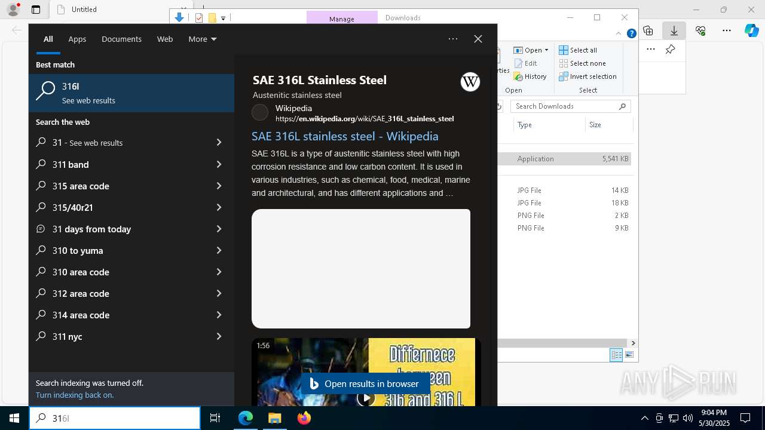This screenshot has height=430, width=765.
Task: Click the pin icon in downloads panel
Action: pyautogui.click(x=671, y=49)
